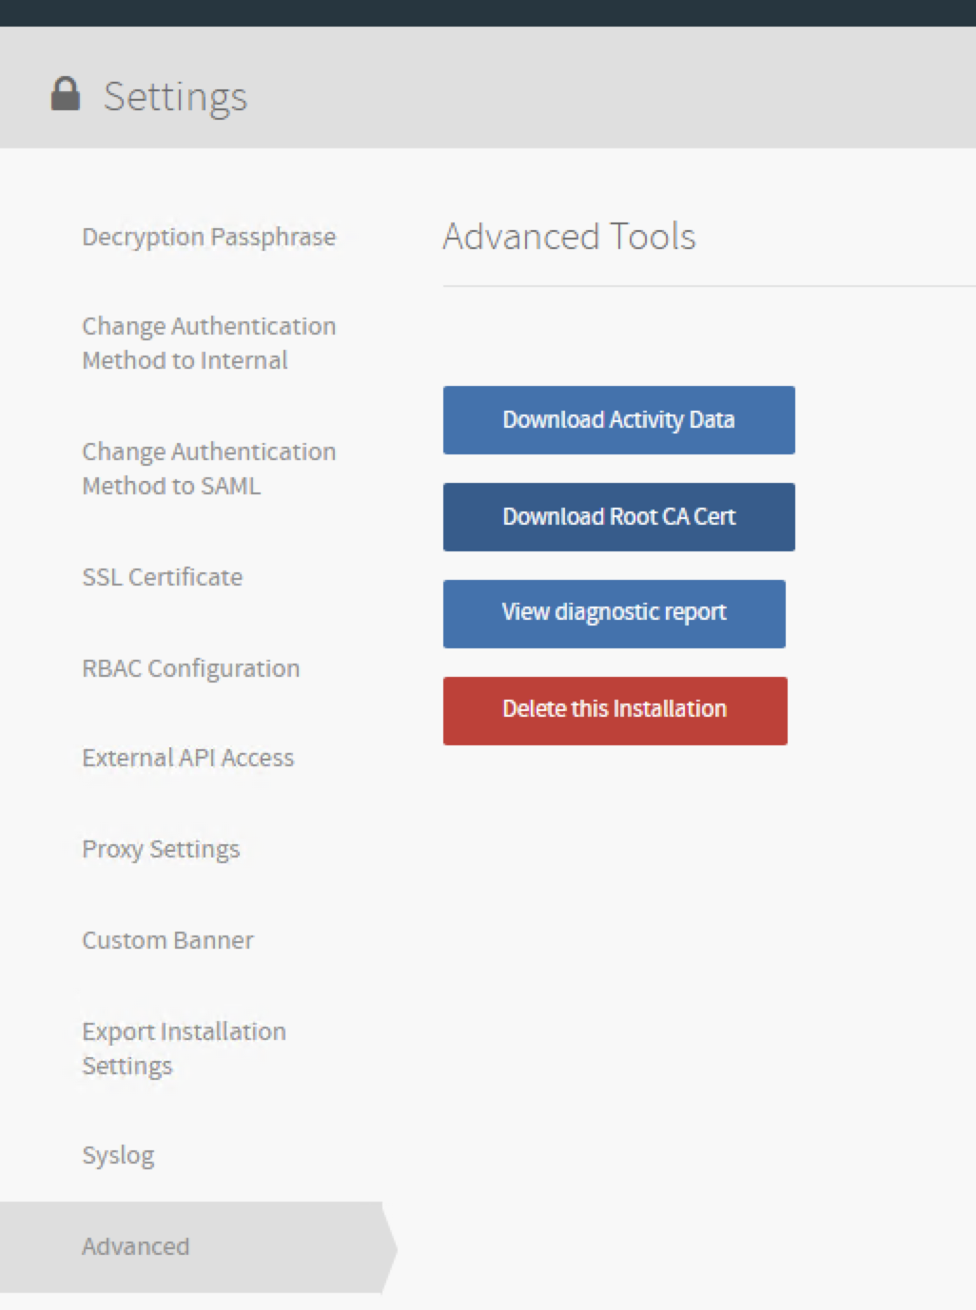Go to SSL Certificate section
This screenshot has width=976, height=1310.
point(162,577)
